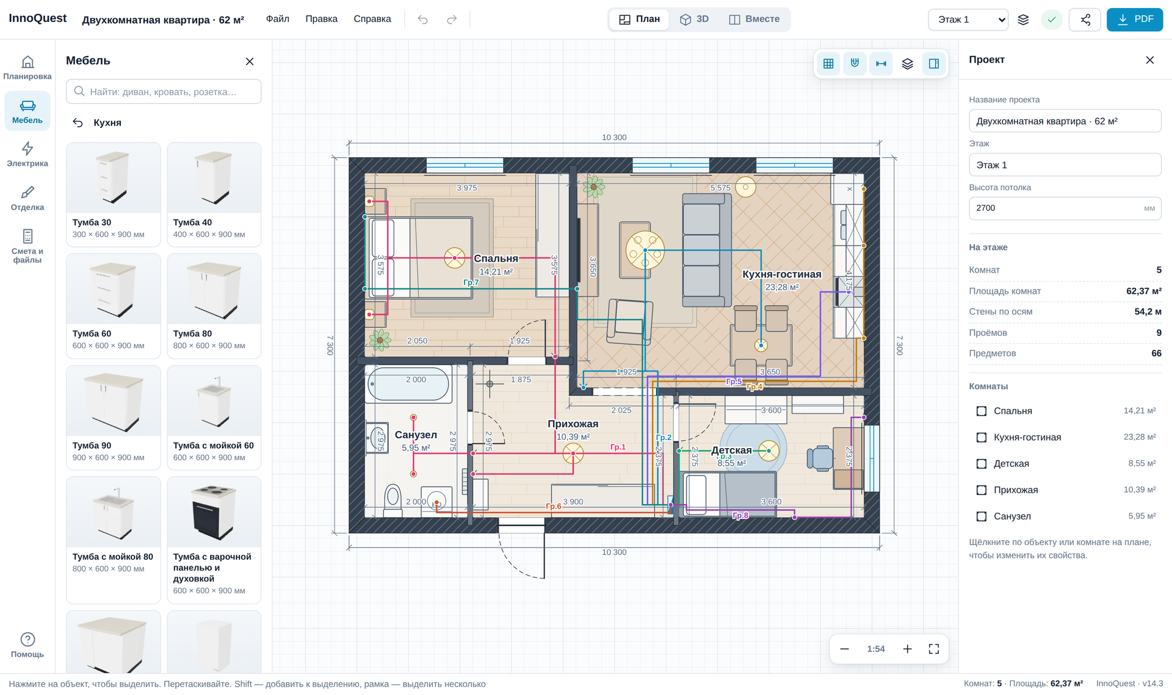Open the Справка menu

(372, 19)
